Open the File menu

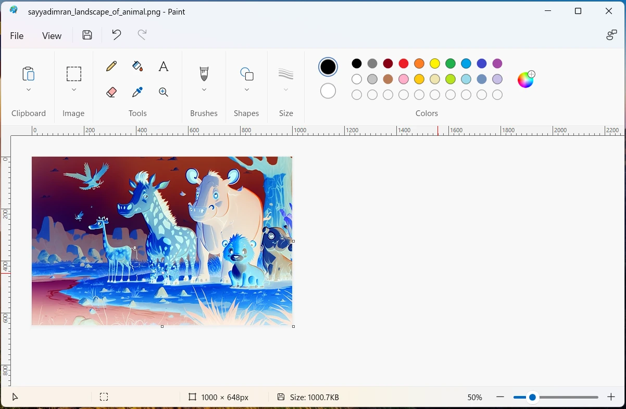(x=16, y=35)
